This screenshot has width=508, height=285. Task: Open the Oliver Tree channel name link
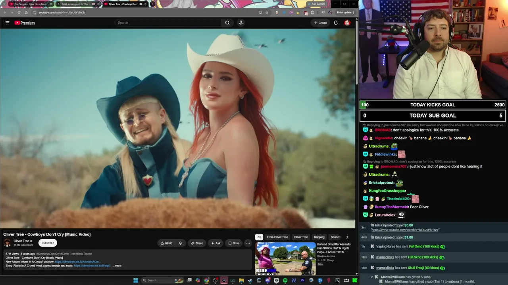21,241
